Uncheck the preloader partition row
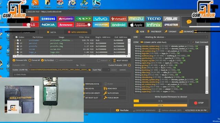Screen dimensions: 220x123 click(x=18, y=40)
